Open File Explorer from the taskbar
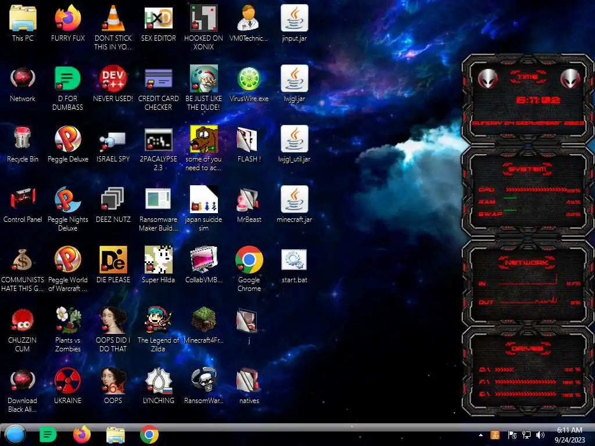Viewport: 595px width, 446px height. click(116, 434)
